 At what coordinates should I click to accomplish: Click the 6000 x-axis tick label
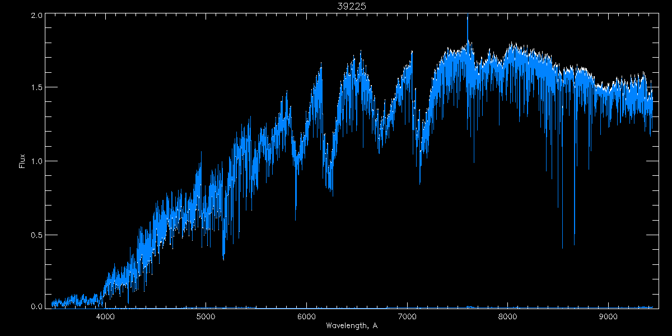(306, 316)
